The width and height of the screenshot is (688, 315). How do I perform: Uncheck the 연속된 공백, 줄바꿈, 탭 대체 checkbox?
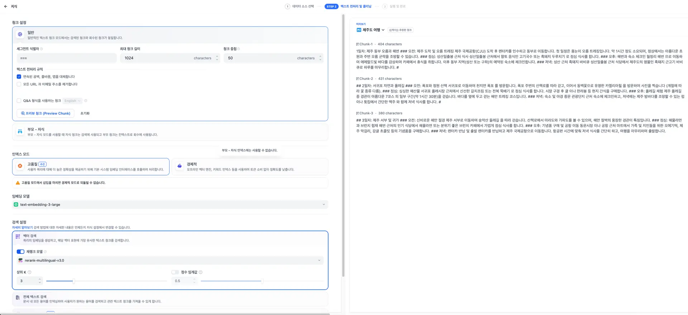pyautogui.click(x=19, y=77)
